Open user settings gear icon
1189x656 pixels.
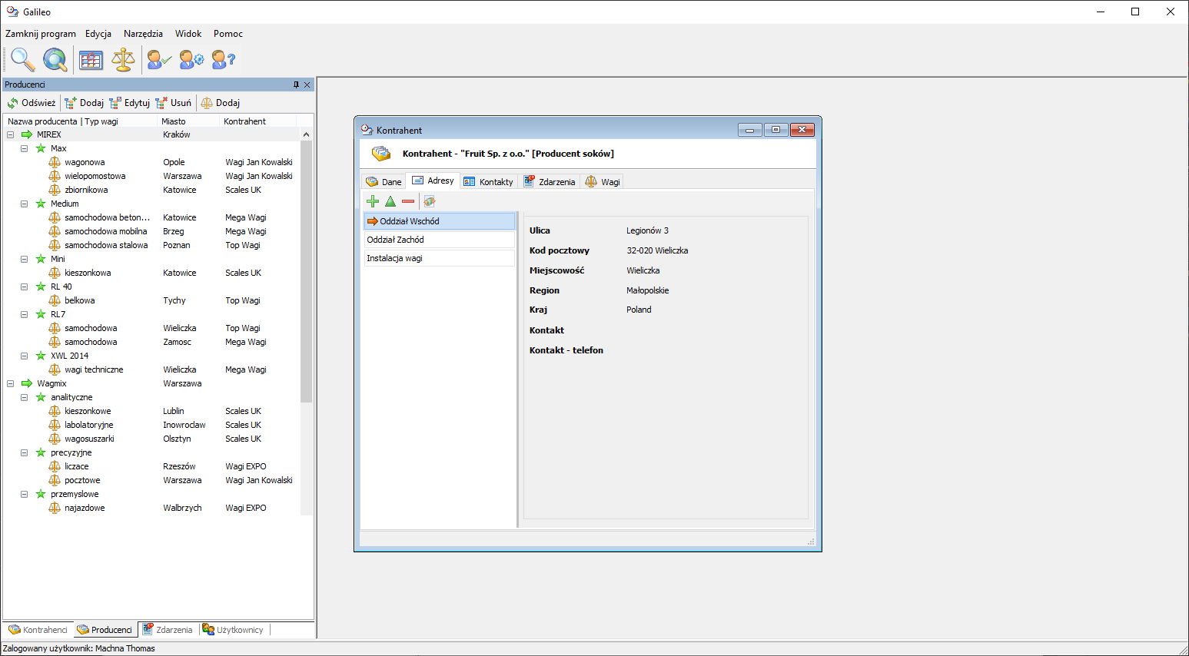click(x=191, y=59)
